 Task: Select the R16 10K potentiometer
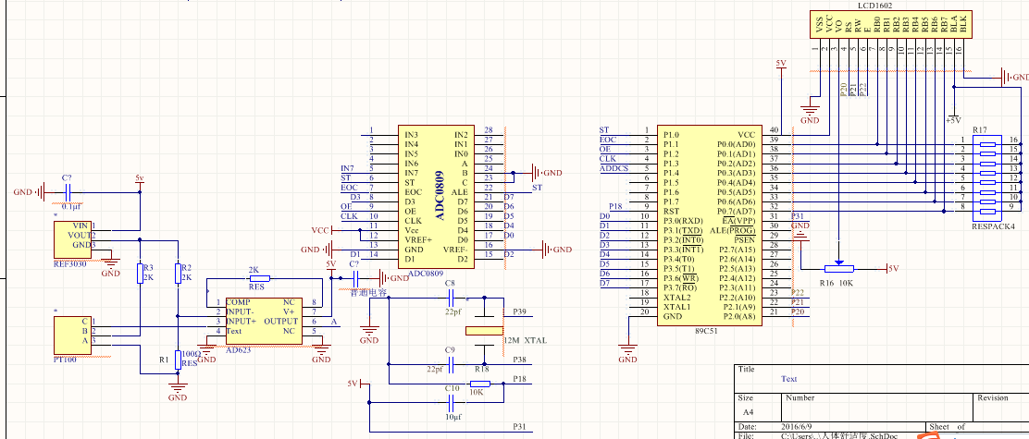[838, 269]
